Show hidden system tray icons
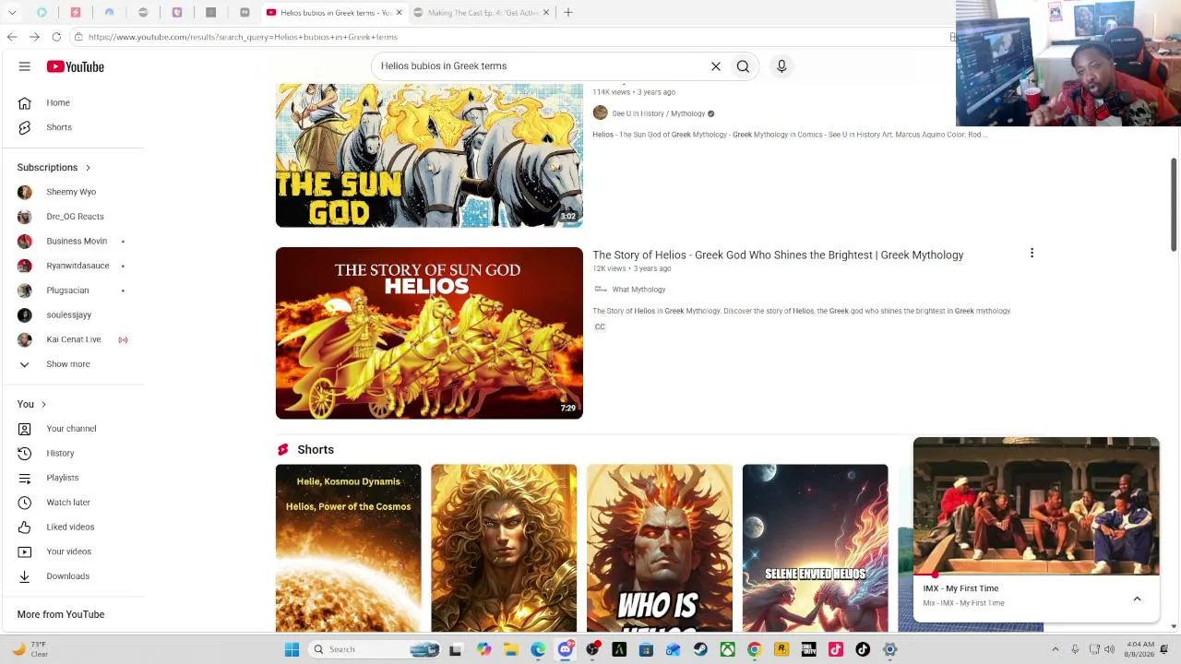Viewport: 1181px width, 664px height. 1056,649
